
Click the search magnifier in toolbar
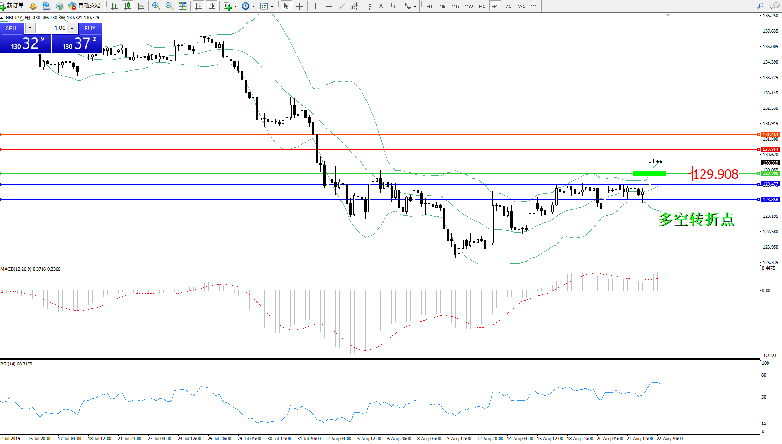(x=760, y=6)
